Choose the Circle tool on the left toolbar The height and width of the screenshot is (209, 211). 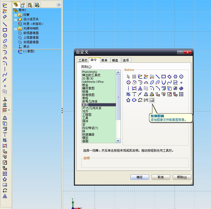(x=5, y=35)
